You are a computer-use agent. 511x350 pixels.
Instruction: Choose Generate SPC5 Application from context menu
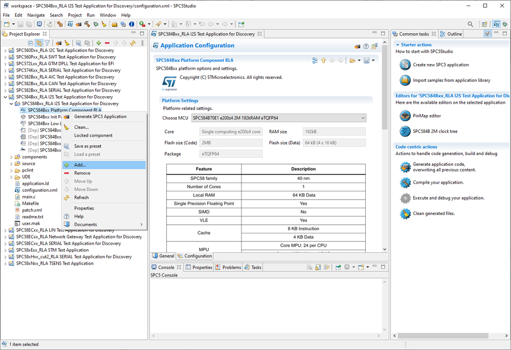pyautogui.click(x=104, y=117)
